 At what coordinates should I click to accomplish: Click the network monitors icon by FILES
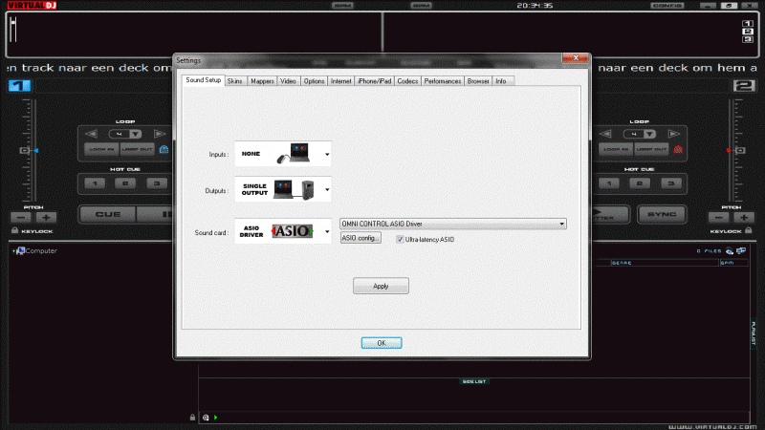tap(741, 250)
